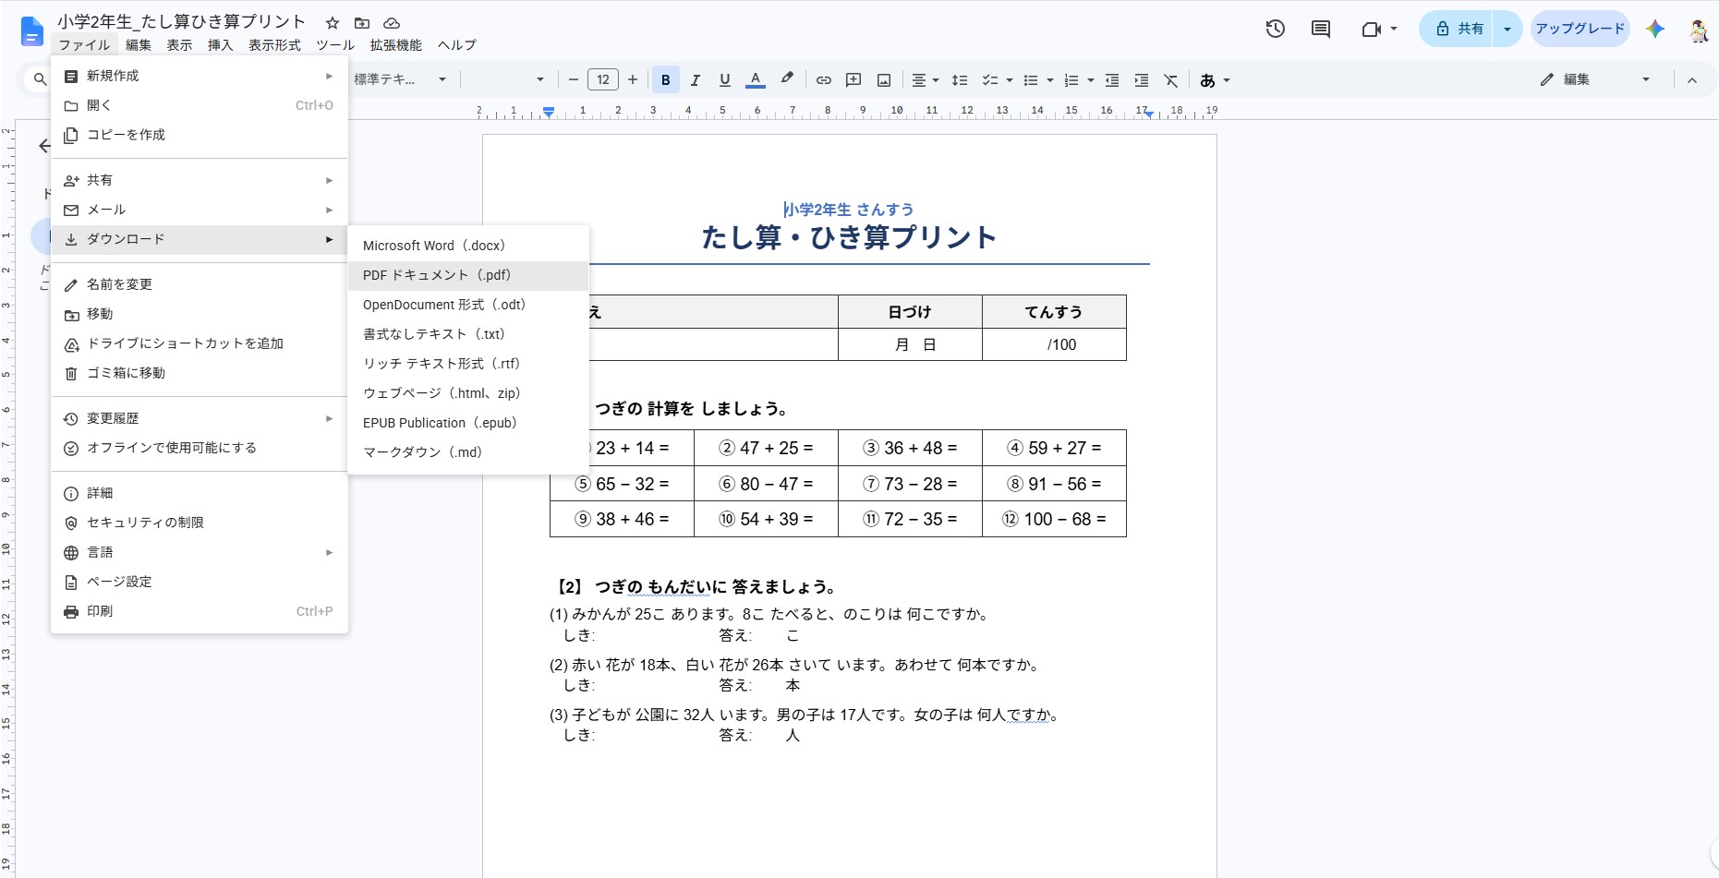This screenshot has height=878, width=1719.
Task: Open Google Docs home icon
Action: pyautogui.click(x=32, y=31)
